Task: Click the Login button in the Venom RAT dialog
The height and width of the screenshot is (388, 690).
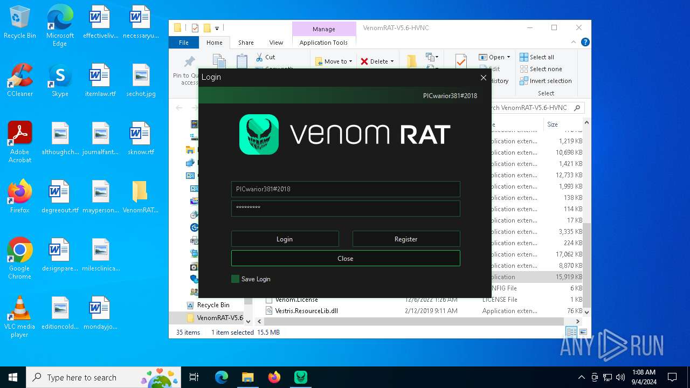Action: coord(285,239)
